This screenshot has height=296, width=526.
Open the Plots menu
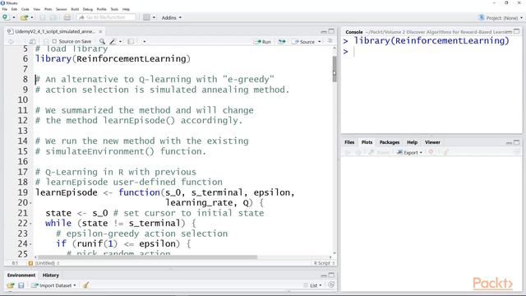pos(48,9)
